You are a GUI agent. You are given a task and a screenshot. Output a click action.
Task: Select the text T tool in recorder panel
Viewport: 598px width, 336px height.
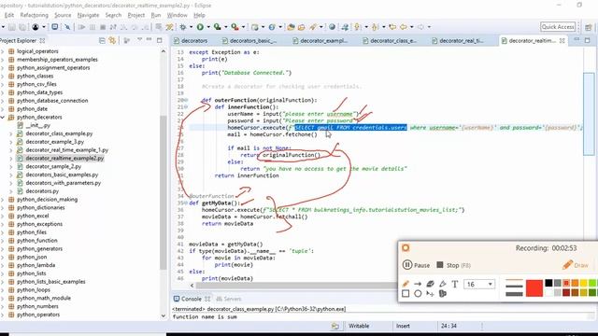pyautogui.click(x=455, y=284)
